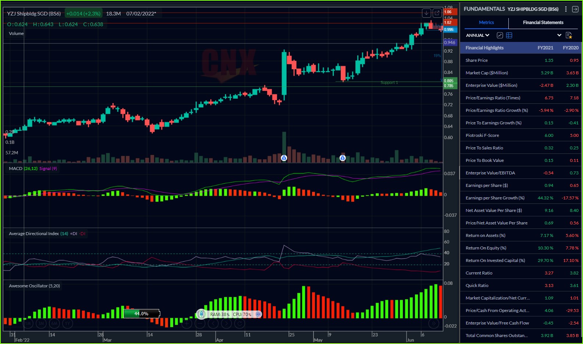Select the Enterprise Value/Free Cash Flow row
Image resolution: width=583 pixels, height=344 pixels.
[x=521, y=323]
